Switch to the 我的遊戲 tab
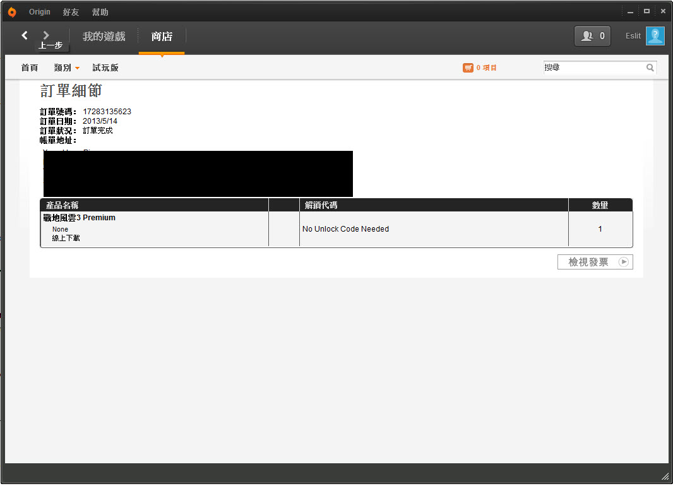 point(104,37)
